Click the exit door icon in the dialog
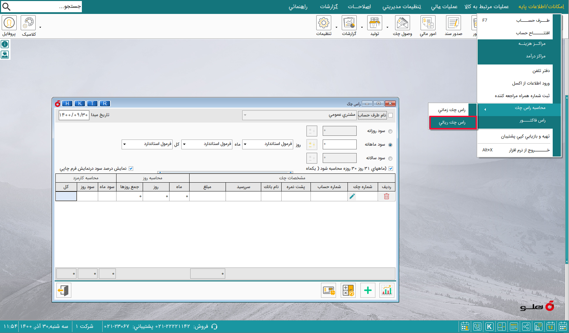 [64, 290]
